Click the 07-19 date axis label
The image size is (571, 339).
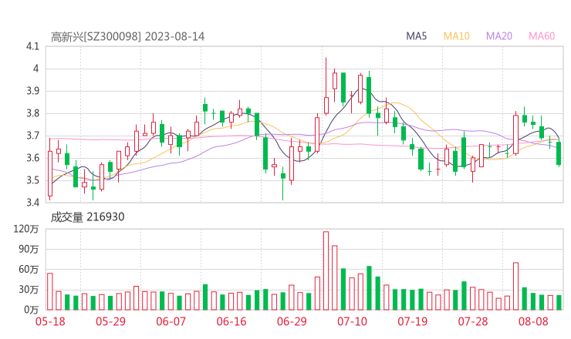(413, 321)
